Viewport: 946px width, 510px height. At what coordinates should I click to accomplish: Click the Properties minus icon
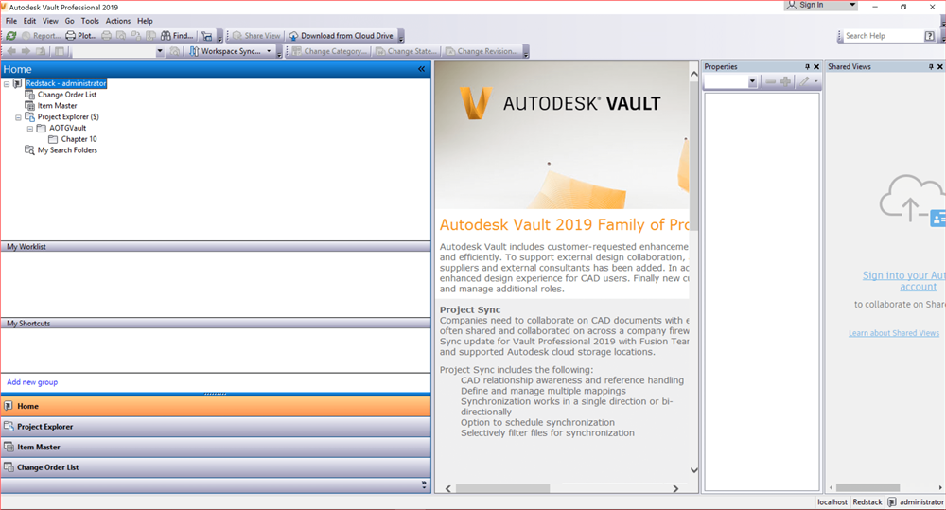(770, 81)
